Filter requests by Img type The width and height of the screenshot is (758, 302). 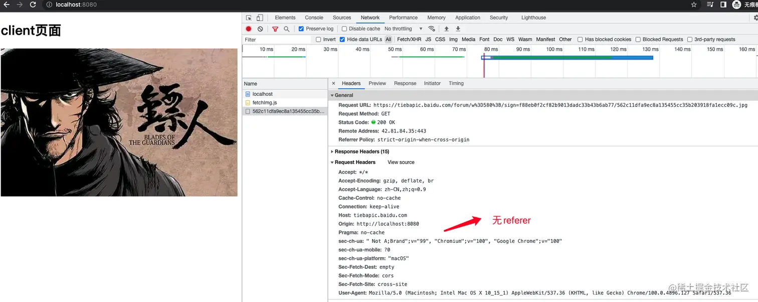(x=453, y=39)
